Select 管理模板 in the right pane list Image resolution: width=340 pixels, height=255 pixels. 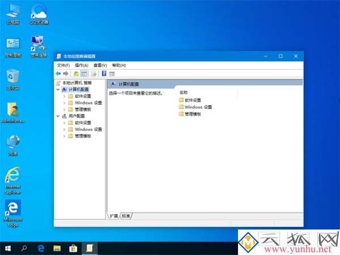click(190, 114)
